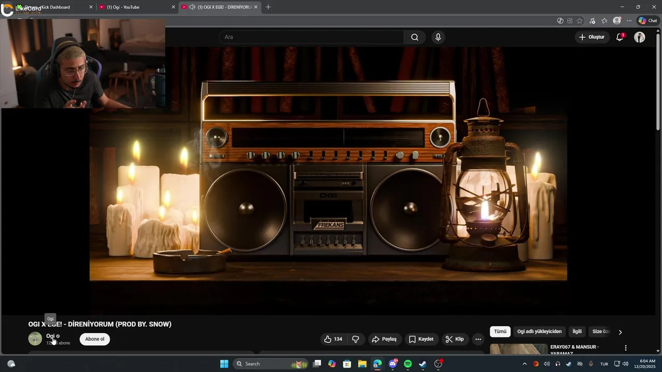
Task: Mute the playing tab via speaker icon
Action: (x=192, y=7)
